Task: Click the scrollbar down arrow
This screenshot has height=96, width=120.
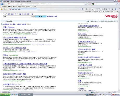Action: tap(119, 90)
